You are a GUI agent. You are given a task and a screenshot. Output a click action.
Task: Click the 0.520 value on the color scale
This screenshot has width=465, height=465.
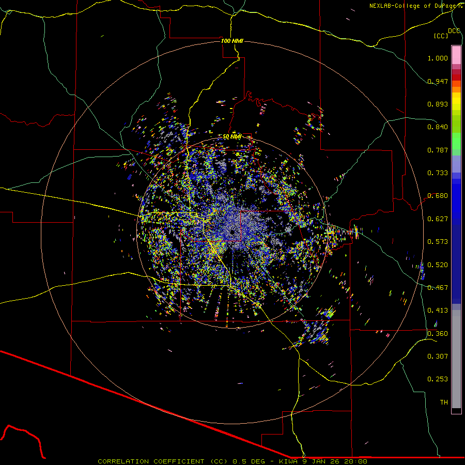click(438, 265)
